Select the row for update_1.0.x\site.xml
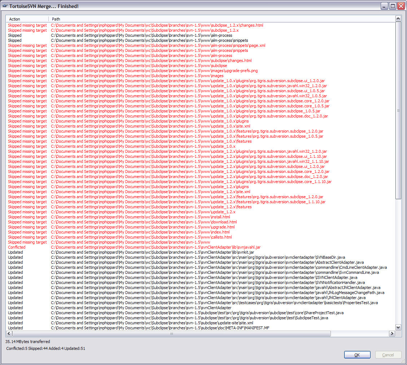This screenshot has width=407, height=365. click(x=200, y=126)
